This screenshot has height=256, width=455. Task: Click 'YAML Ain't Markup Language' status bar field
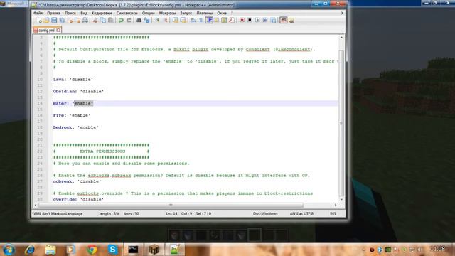[58, 213]
